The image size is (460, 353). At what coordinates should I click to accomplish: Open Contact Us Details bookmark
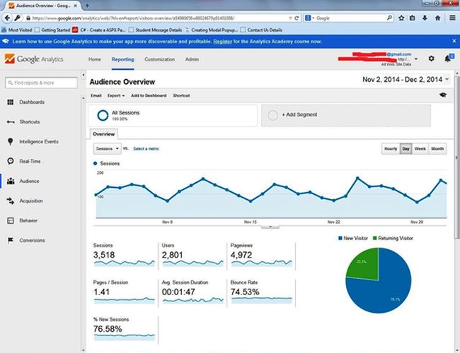tap(261, 30)
